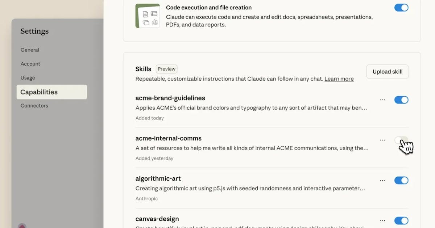Select the acme-internal-comms skill title
Screen dimensions: 435x228
point(169,138)
